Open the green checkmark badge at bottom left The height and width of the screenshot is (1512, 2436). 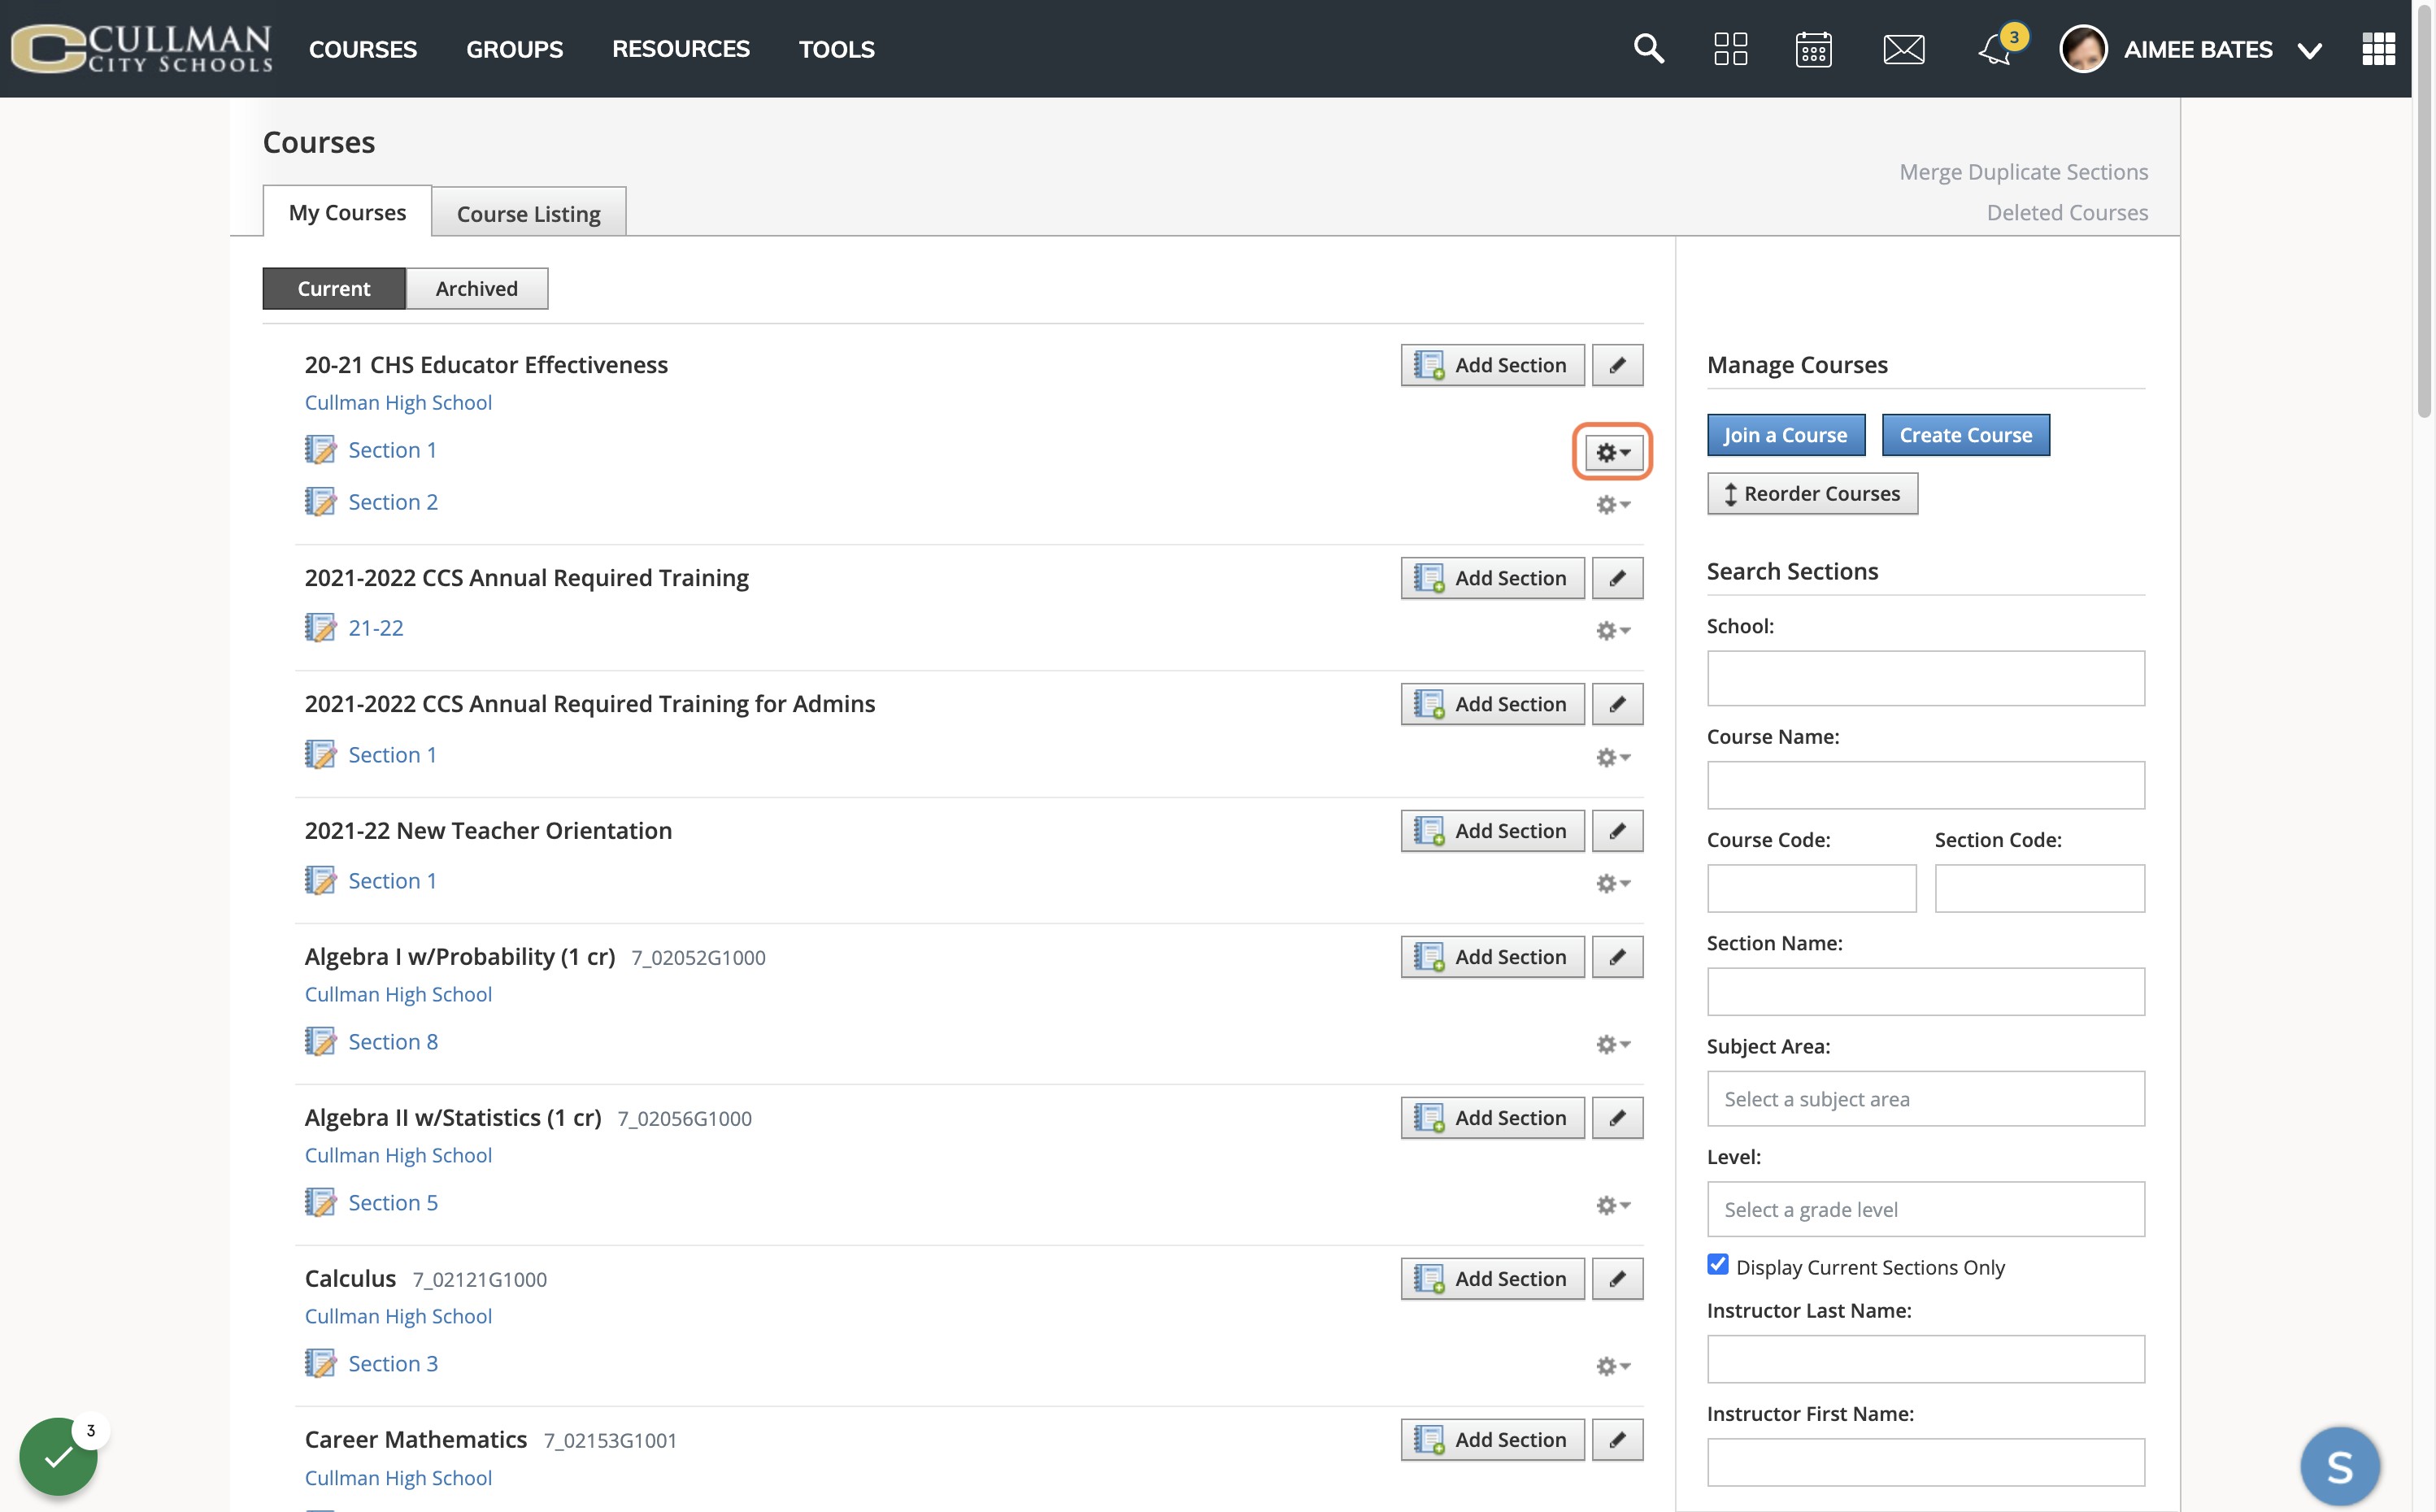[58, 1456]
